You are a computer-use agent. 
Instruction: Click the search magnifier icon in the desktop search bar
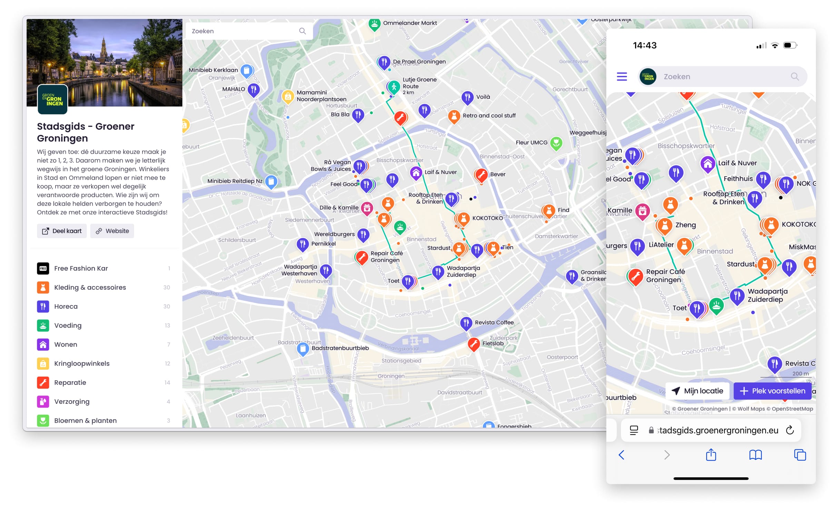303,31
